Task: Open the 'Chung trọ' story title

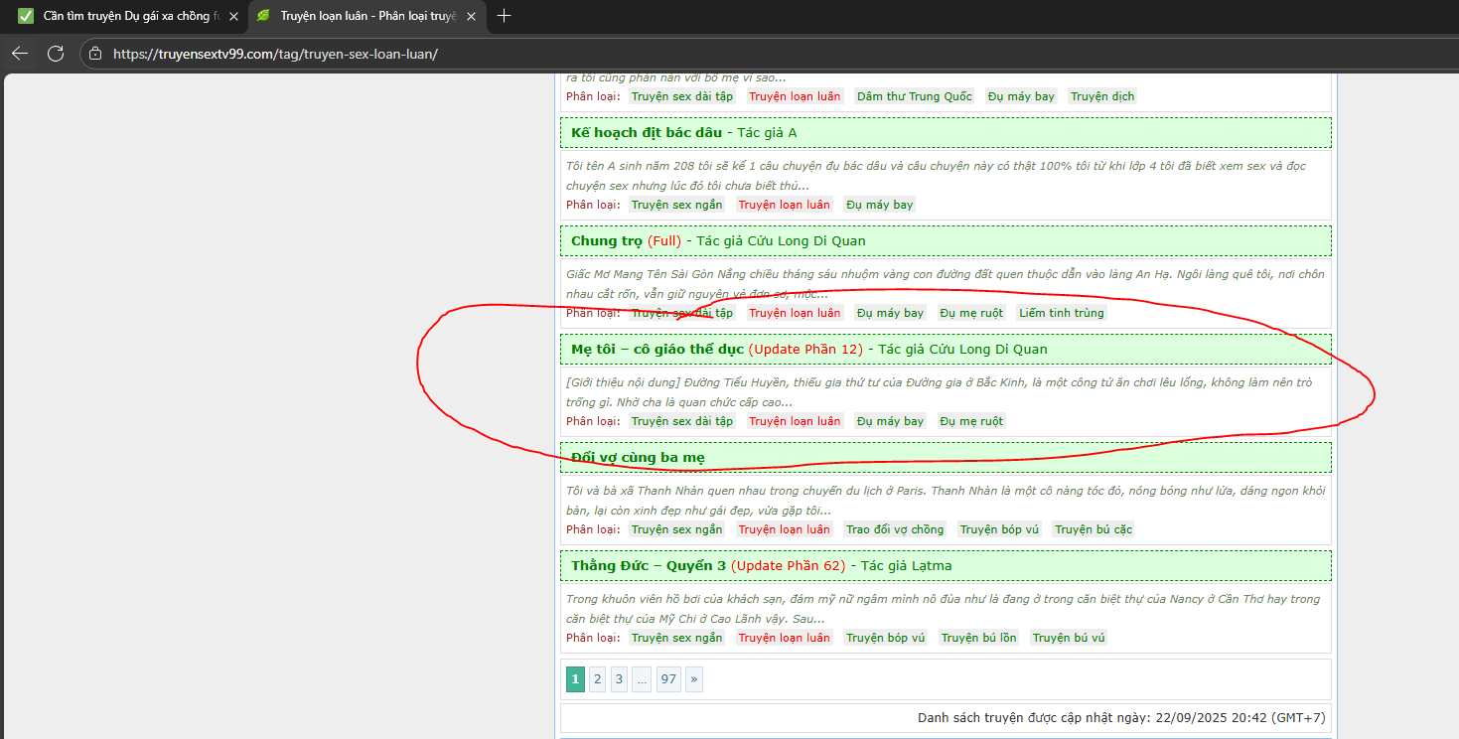Action: (607, 241)
